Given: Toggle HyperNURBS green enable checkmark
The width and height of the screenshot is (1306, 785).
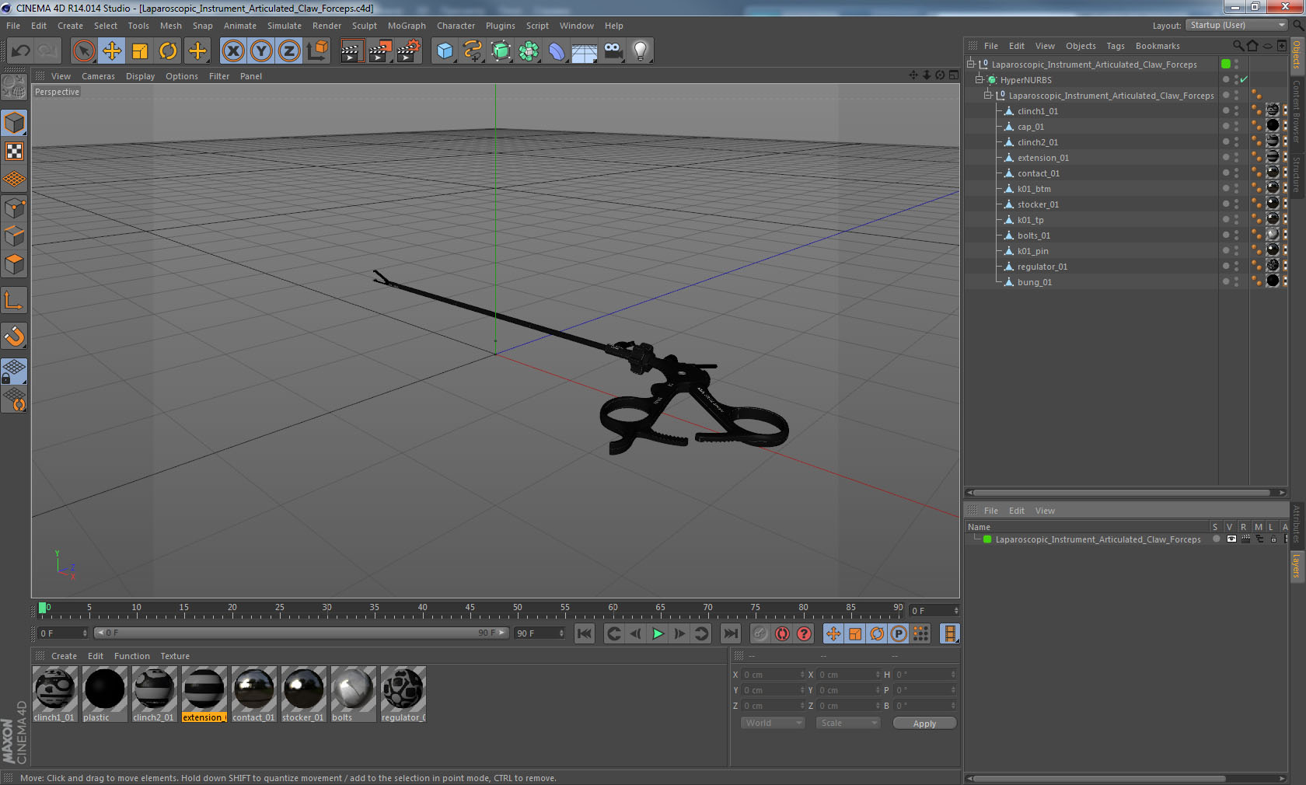Looking at the screenshot, I should 1244,80.
